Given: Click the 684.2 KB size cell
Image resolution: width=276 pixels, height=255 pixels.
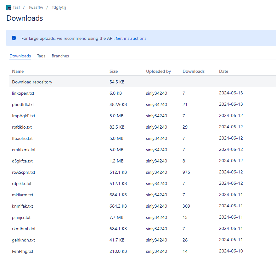Looking at the screenshot, I should (118, 206).
